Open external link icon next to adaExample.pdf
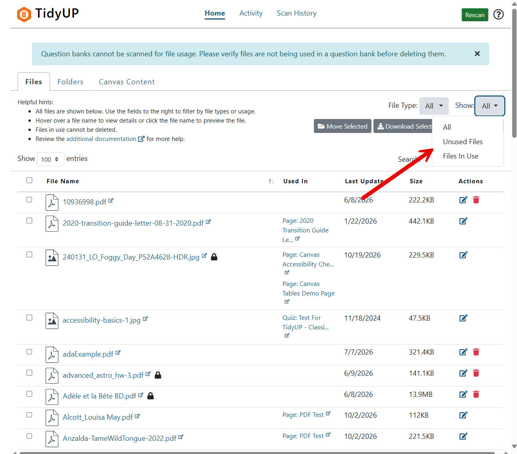The width and height of the screenshot is (517, 454). [118, 353]
